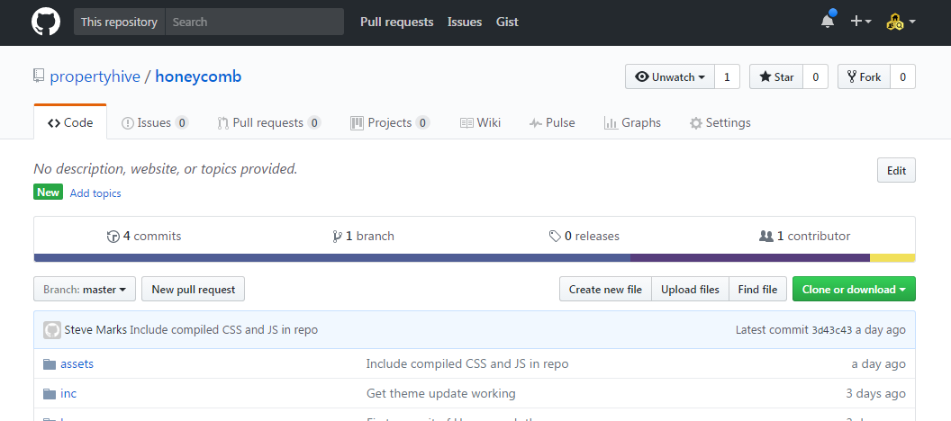The height and width of the screenshot is (421, 951).
Task: Click the blue segment of language bar
Action: tap(332, 258)
